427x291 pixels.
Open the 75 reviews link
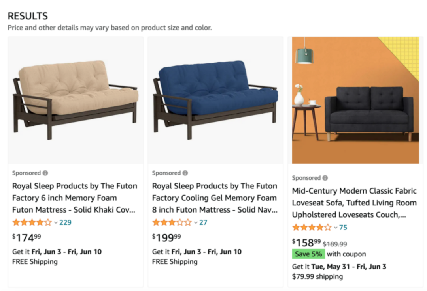(x=343, y=228)
